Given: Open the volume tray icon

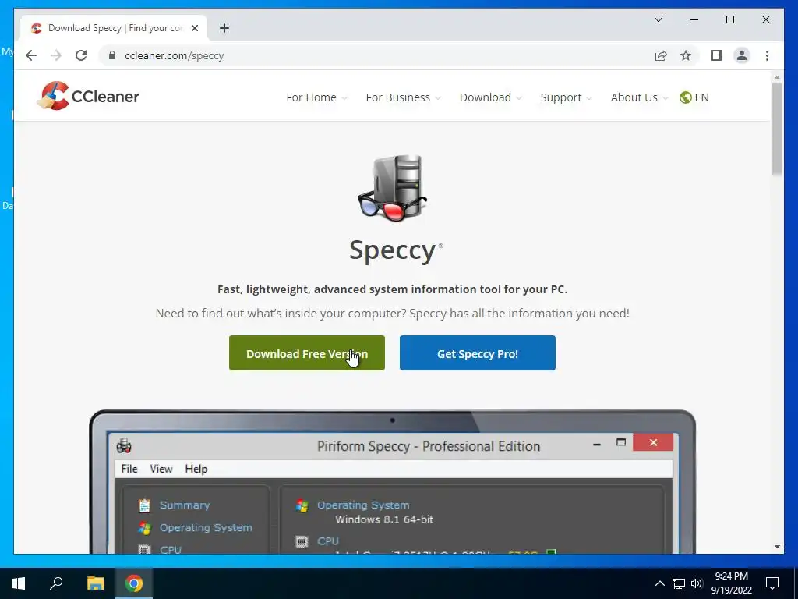Looking at the screenshot, I should [x=697, y=583].
